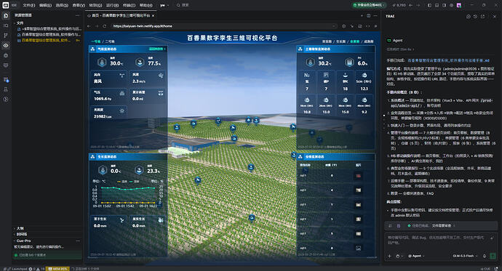Select the 生长期 growth stage
Screen dimensions: 502x271
click(340, 41)
